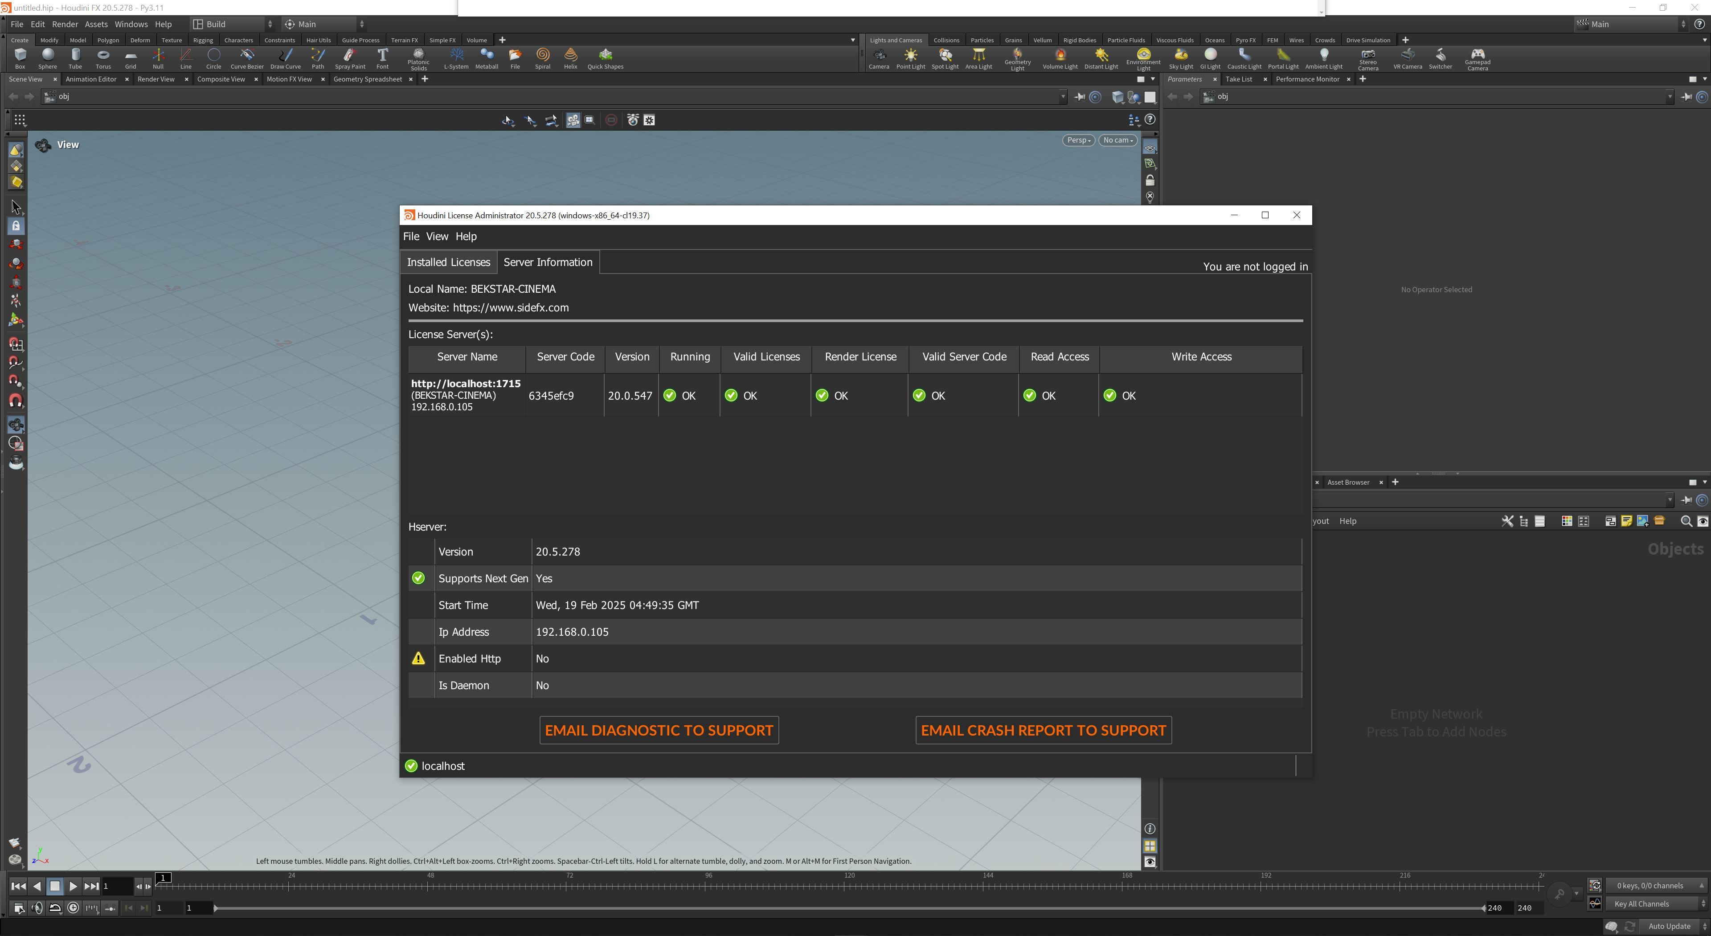The width and height of the screenshot is (1711, 936).
Task: Add a Sky Light
Action: point(1180,58)
